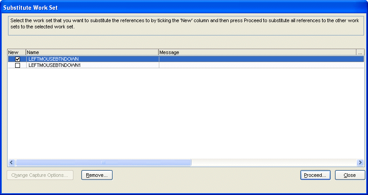Click scrollbar track right of the thumb
Screen dimensions: 368x195
[274, 163]
